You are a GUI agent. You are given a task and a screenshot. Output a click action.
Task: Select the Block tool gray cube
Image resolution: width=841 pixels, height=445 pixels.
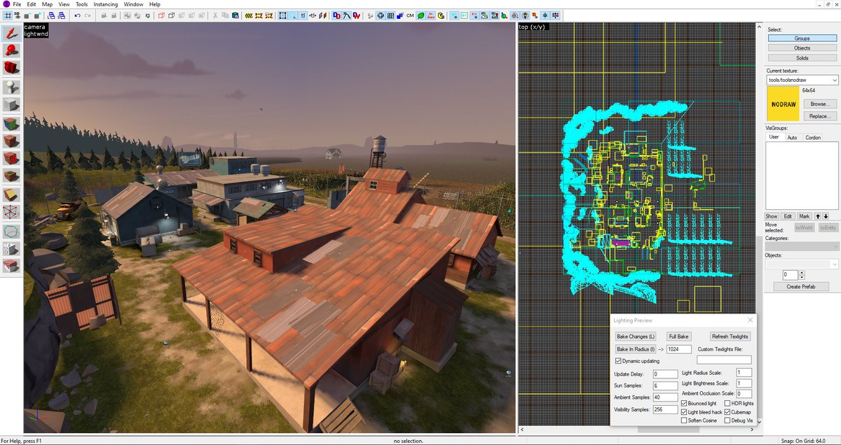click(x=11, y=105)
